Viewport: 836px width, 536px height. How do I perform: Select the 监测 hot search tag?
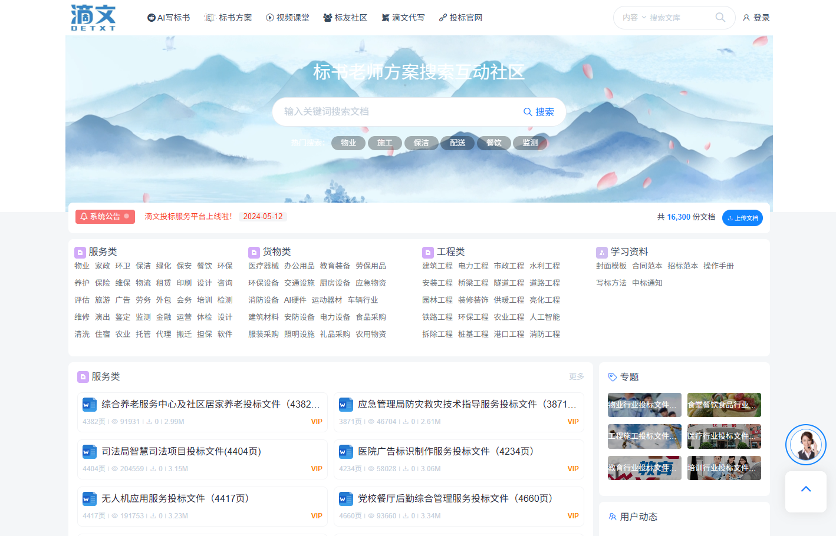530,143
